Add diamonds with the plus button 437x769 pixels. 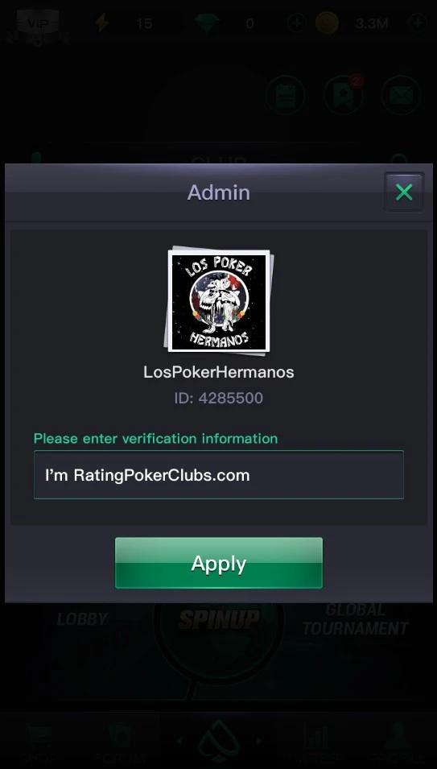click(x=296, y=23)
